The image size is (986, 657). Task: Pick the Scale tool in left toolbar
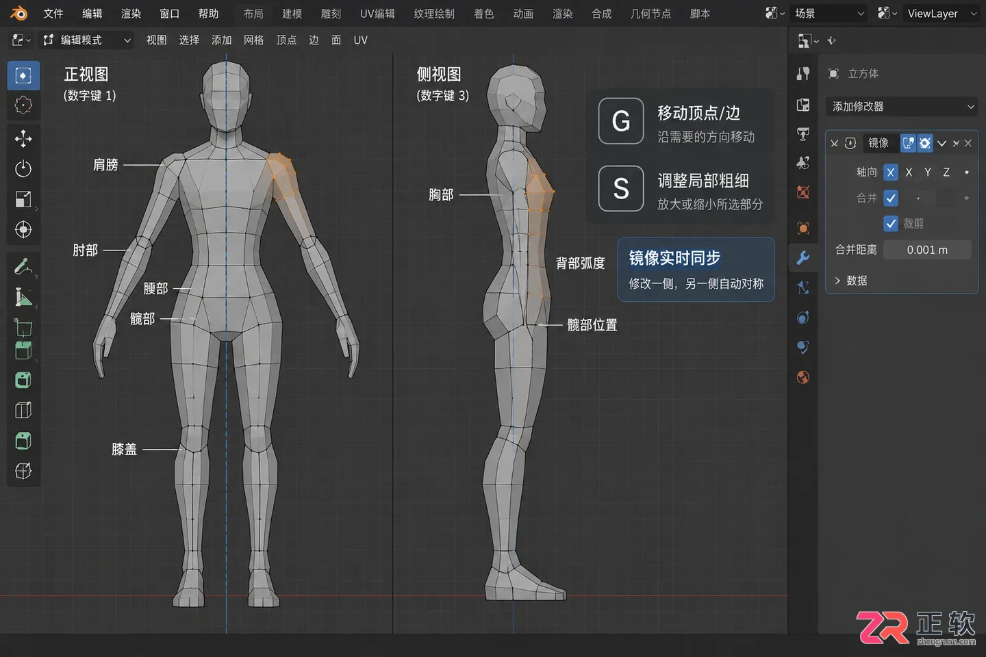23,199
